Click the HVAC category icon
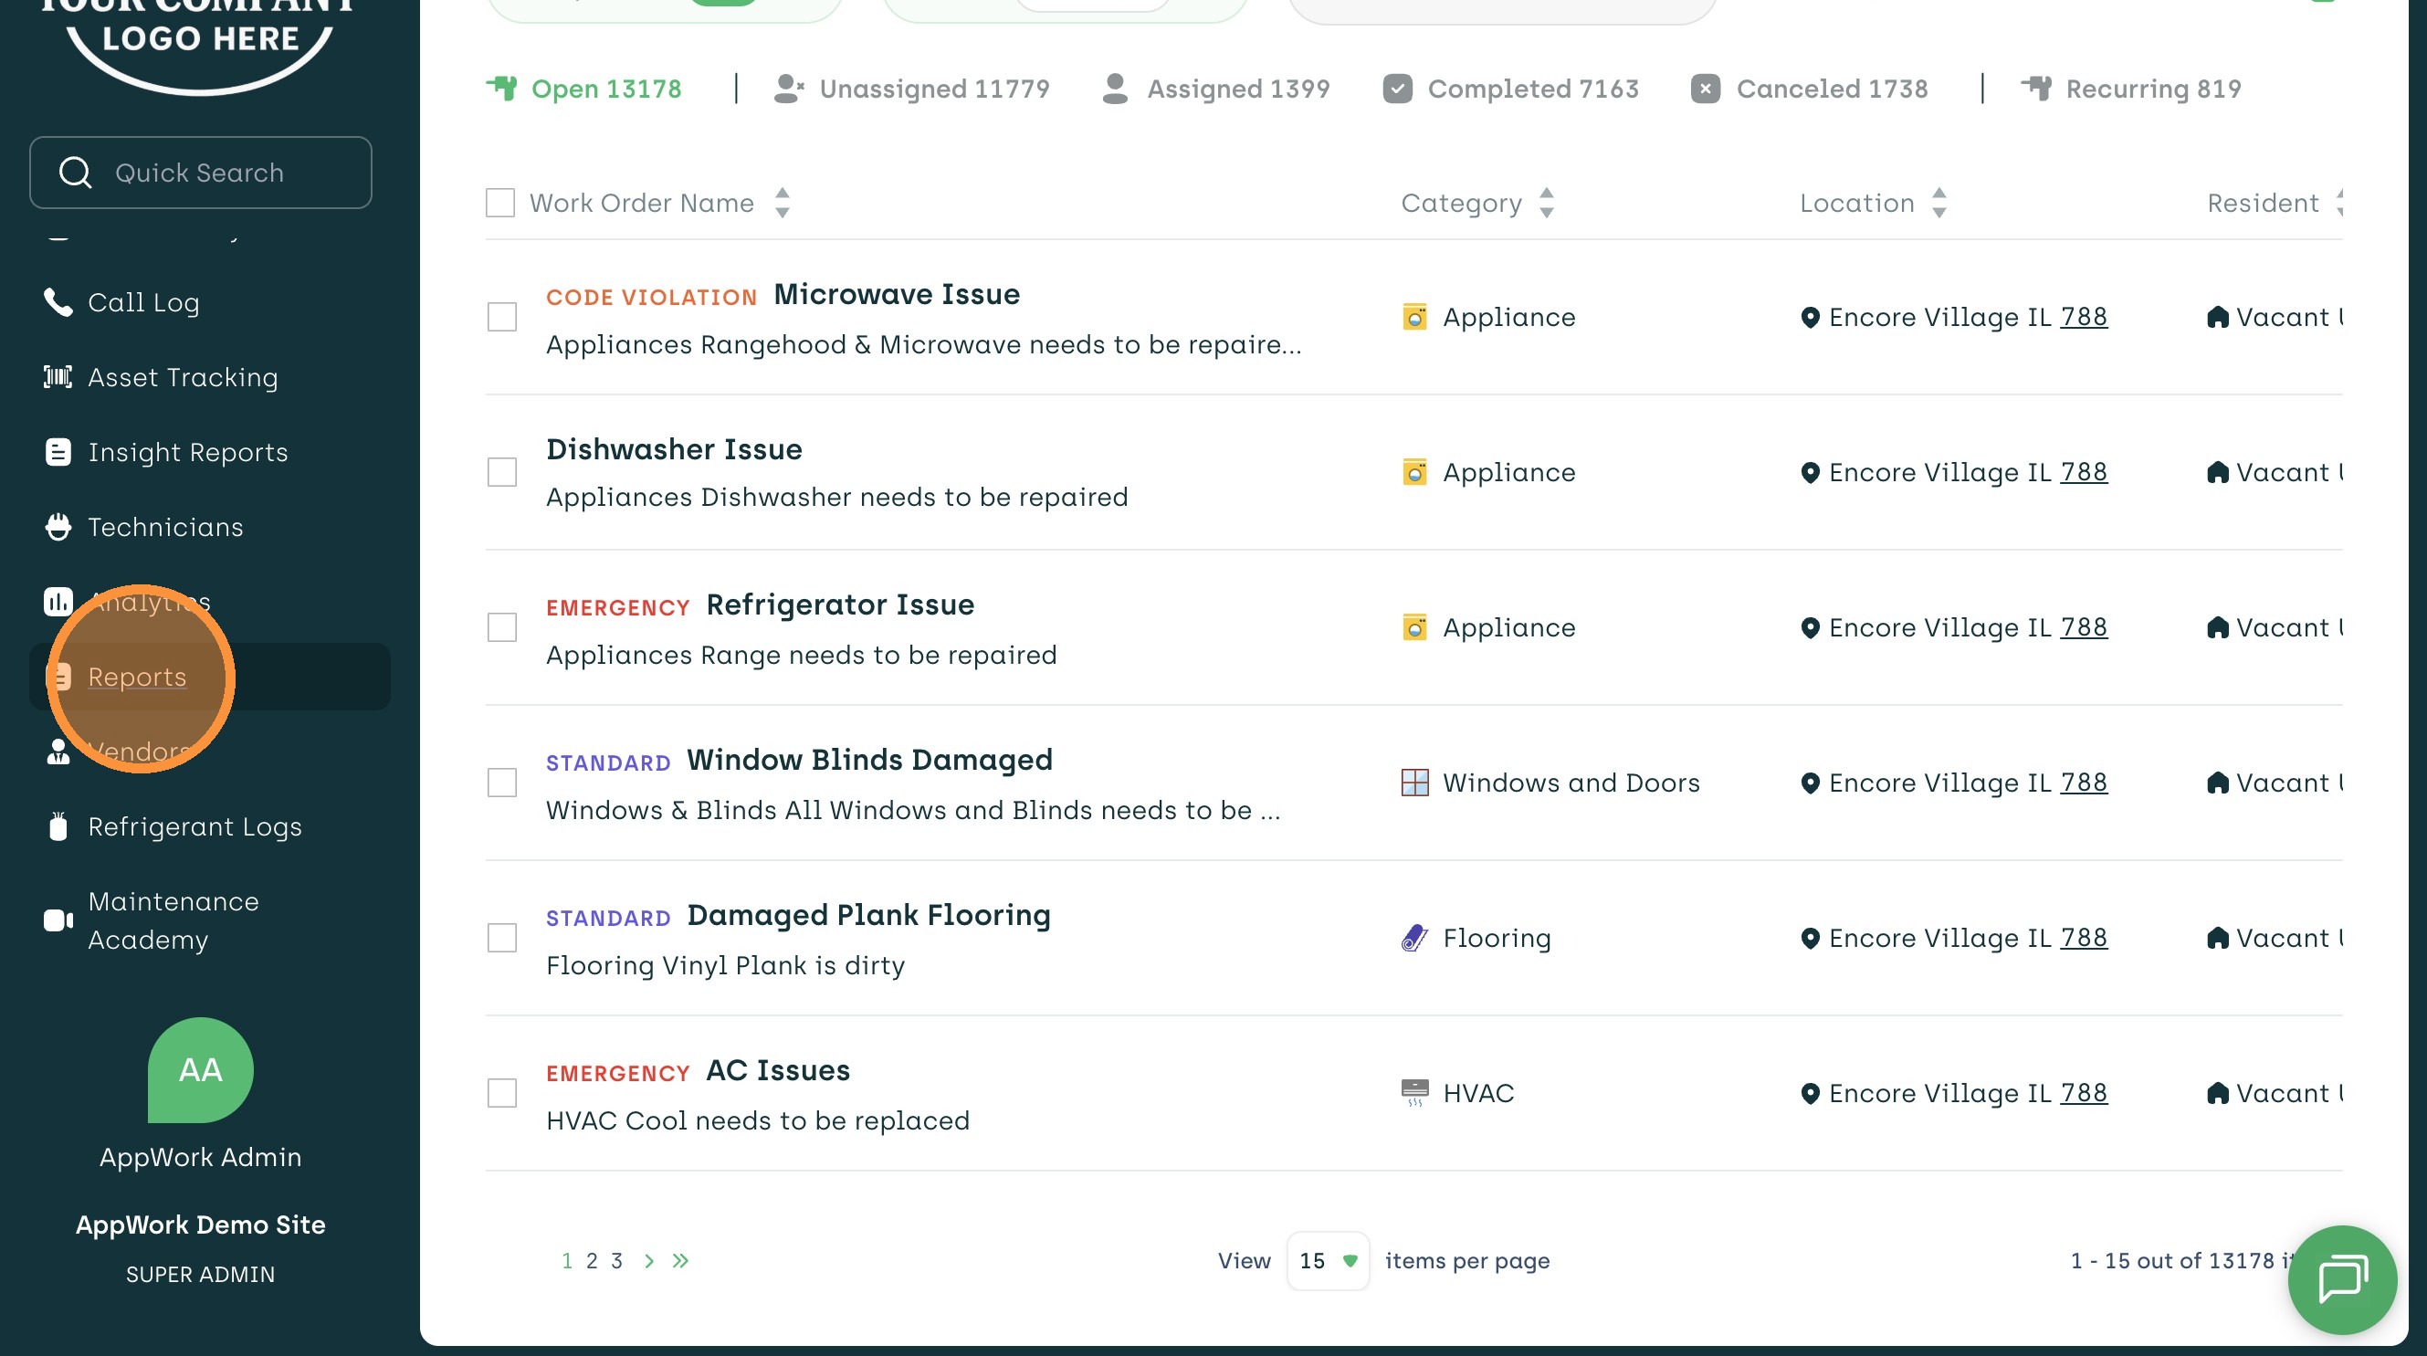This screenshot has width=2427, height=1356. tap(1414, 1093)
